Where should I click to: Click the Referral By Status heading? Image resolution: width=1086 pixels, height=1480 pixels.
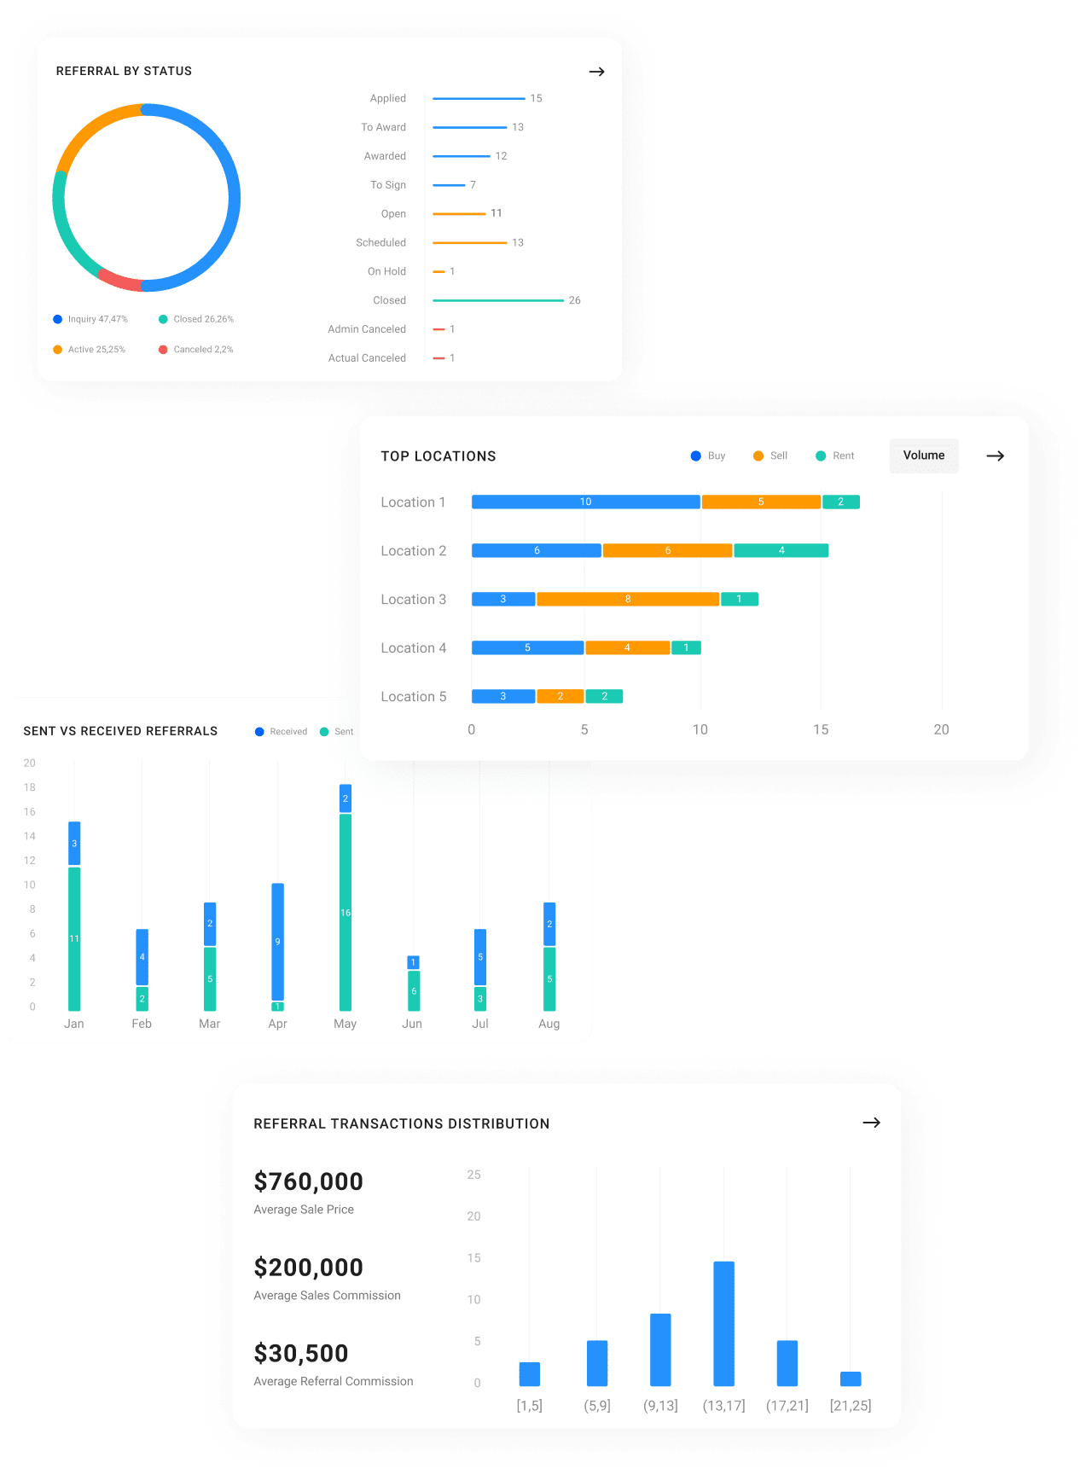pos(124,72)
